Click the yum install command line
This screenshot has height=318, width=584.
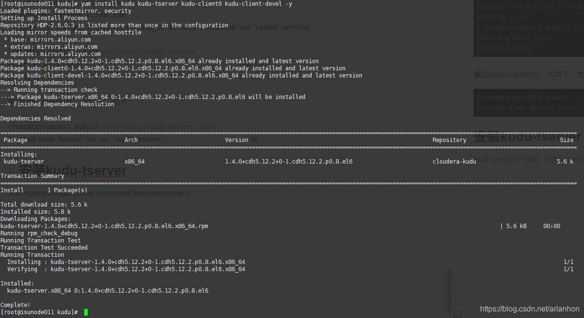pyautogui.click(x=146, y=4)
